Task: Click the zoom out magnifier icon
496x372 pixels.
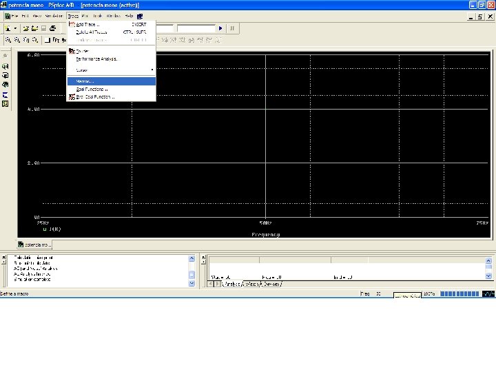Action: [x=16, y=40]
